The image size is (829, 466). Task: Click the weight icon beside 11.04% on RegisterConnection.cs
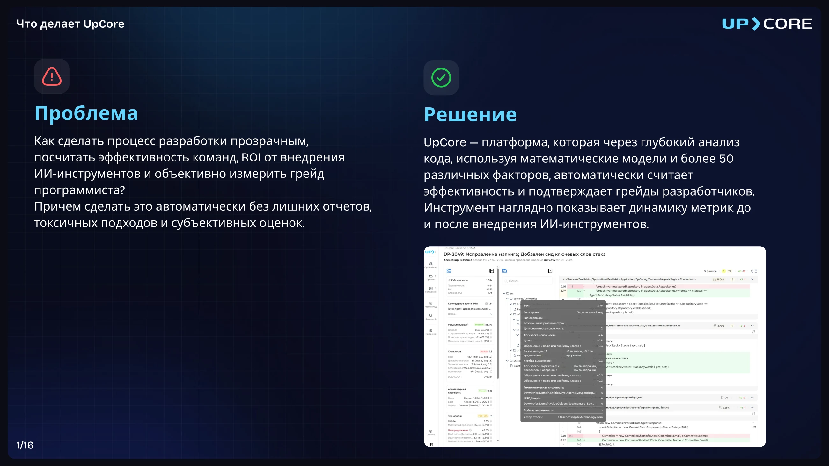[x=715, y=279]
